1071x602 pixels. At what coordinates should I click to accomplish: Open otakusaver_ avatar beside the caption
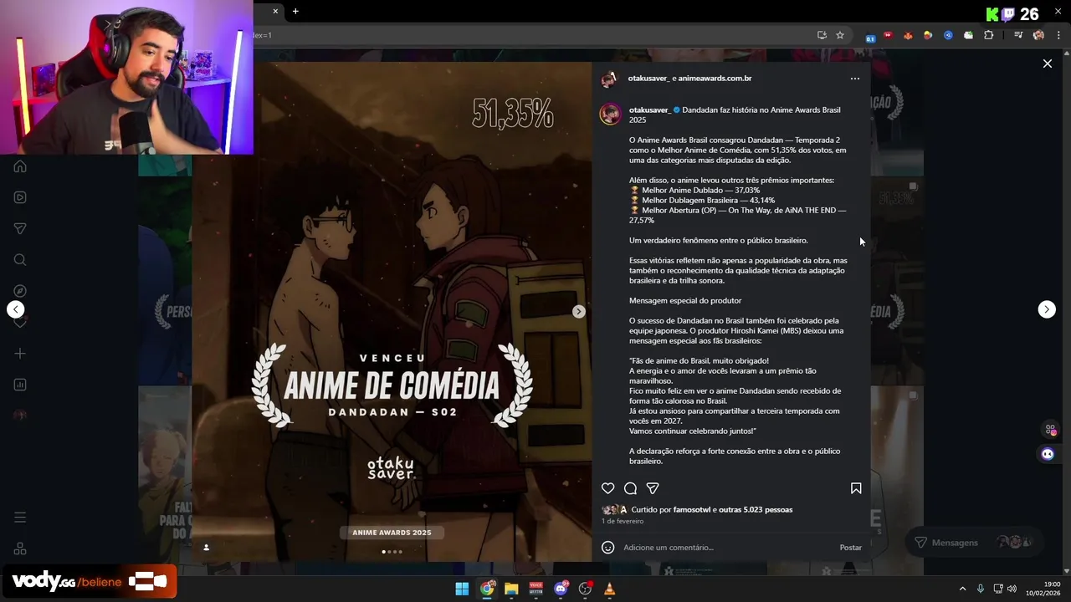point(611,115)
